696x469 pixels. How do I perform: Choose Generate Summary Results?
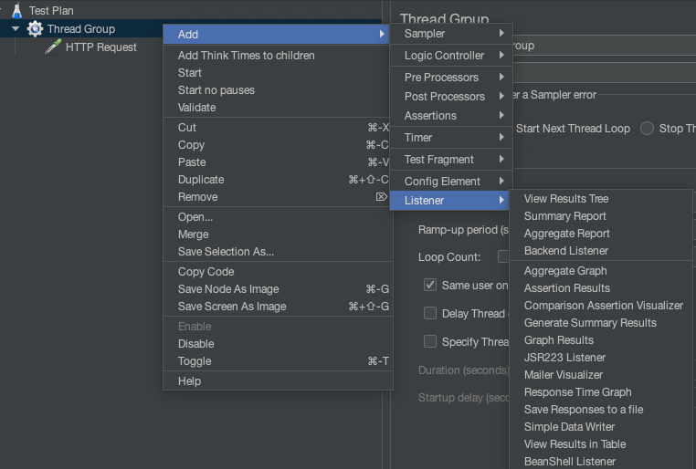tap(601, 323)
